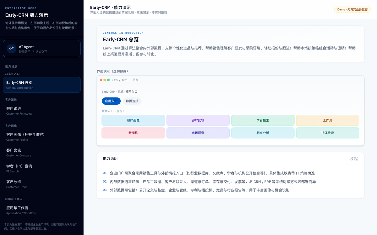The image size is (377, 235).
Task: Click the ENTERPRISE DEMO sidebar caption
Action: (x=21, y=8)
